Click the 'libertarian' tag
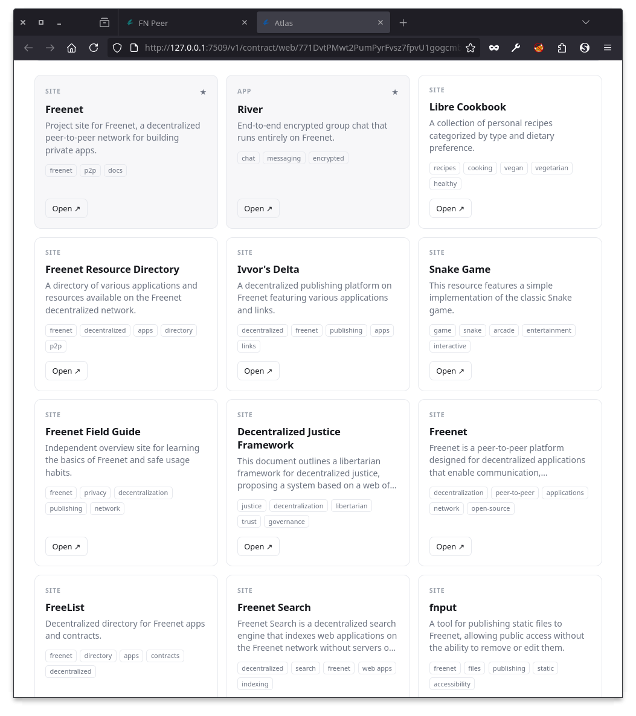 (x=352, y=507)
